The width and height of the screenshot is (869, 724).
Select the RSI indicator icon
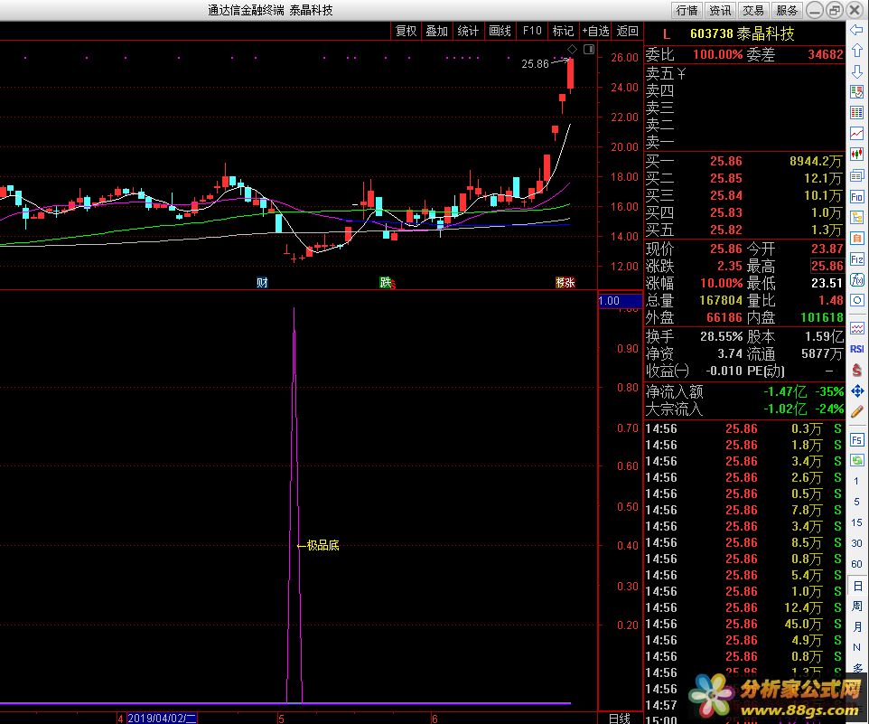tap(857, 349)
